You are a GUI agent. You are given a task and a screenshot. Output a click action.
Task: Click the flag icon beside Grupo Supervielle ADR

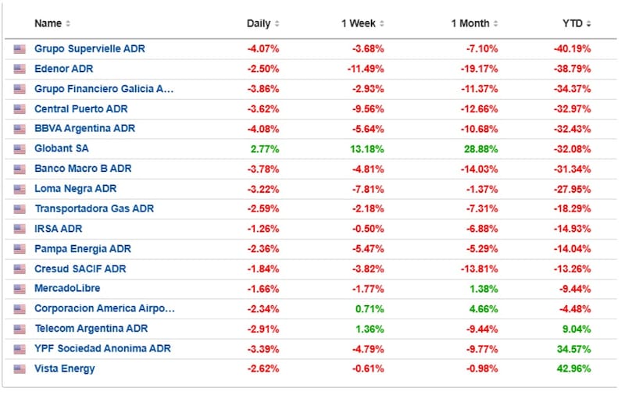tap(19, 49)
